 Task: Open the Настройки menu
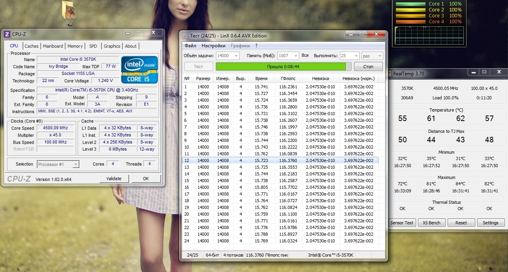point(214,46)
